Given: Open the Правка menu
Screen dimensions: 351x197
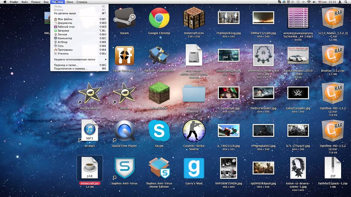Looking at the screenshot, I should [x=36, y=2].
